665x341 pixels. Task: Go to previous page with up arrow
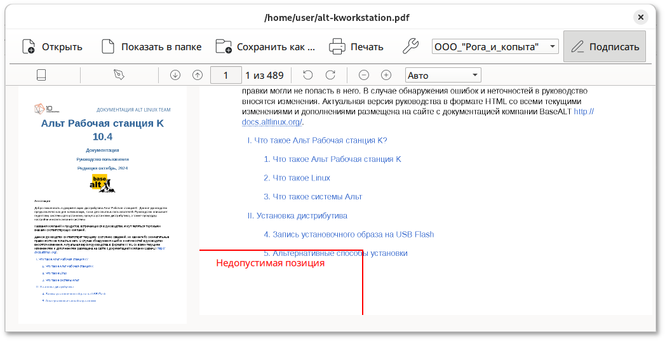pos(198,75)
